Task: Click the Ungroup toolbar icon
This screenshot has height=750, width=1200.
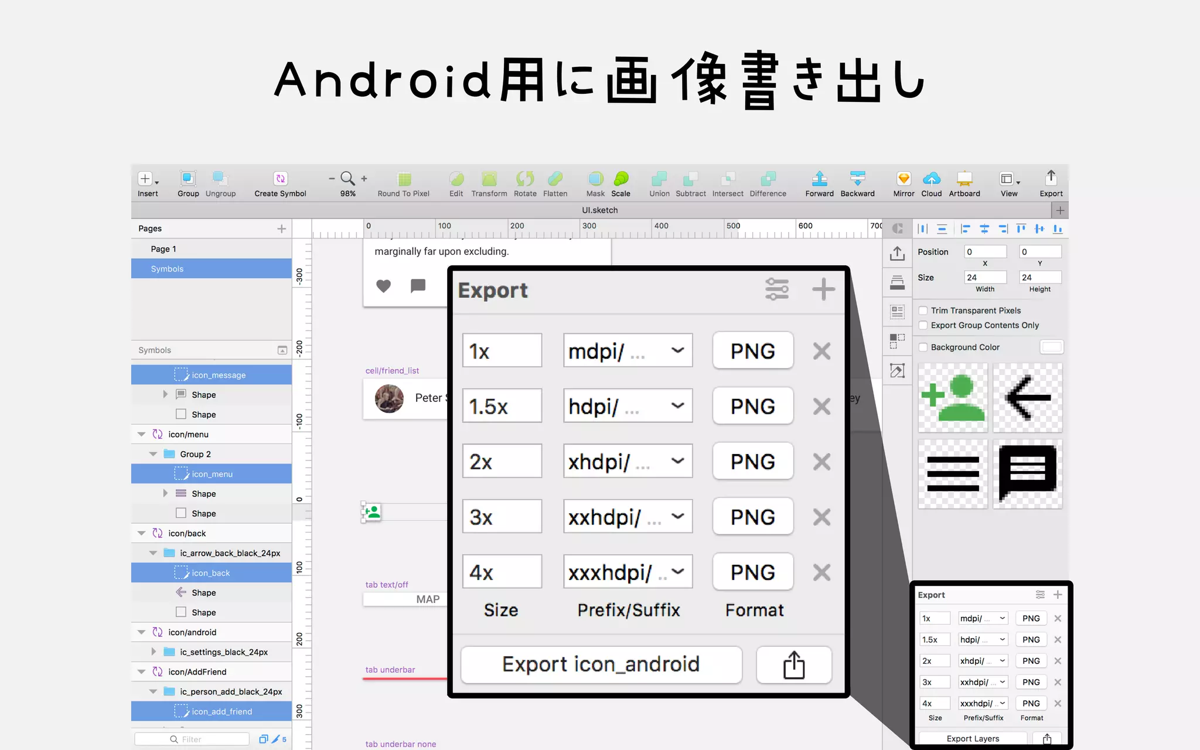Action: [x=220, y=178]
